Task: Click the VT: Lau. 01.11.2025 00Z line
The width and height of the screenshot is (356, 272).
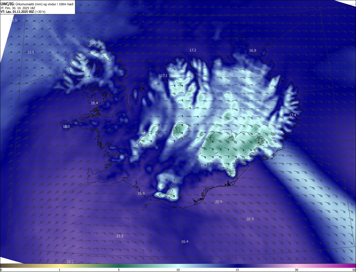Action: [23, 12]
